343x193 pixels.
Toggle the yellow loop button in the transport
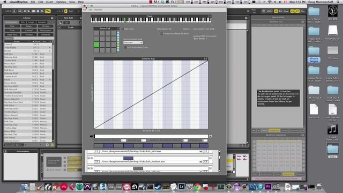pos(48,11)
